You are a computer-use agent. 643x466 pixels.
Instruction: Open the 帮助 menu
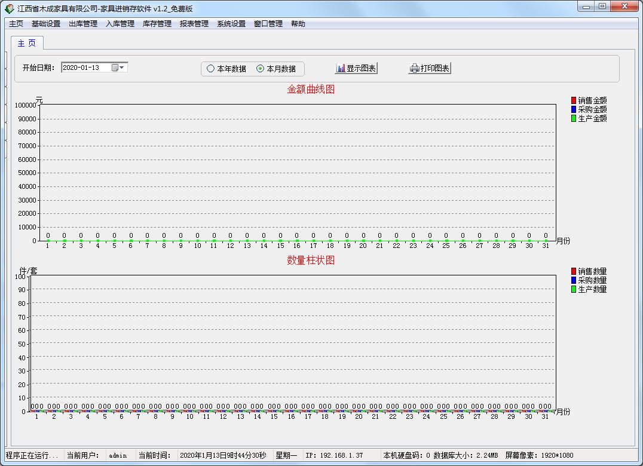point(298,24)
